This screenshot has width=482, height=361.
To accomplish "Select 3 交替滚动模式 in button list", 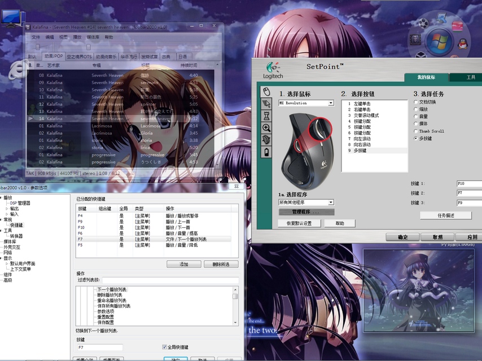I will pos(375,116).
